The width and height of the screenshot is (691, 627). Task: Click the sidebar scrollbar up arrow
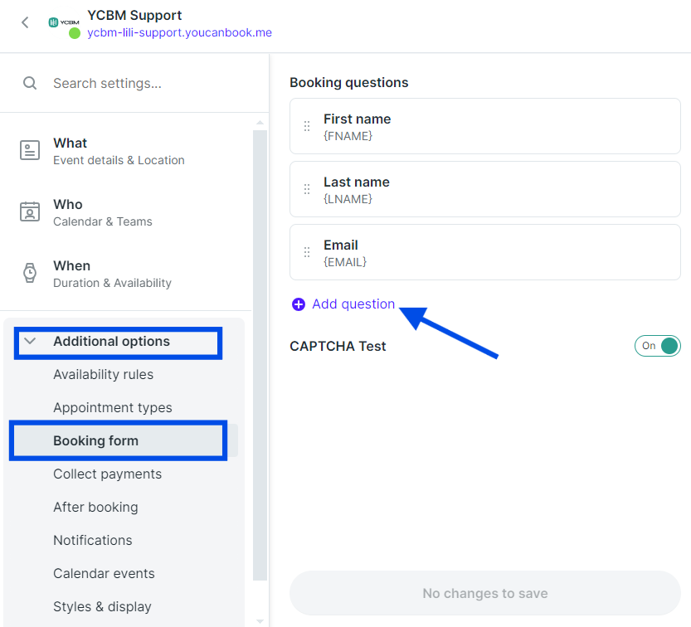tap(260, 123)
